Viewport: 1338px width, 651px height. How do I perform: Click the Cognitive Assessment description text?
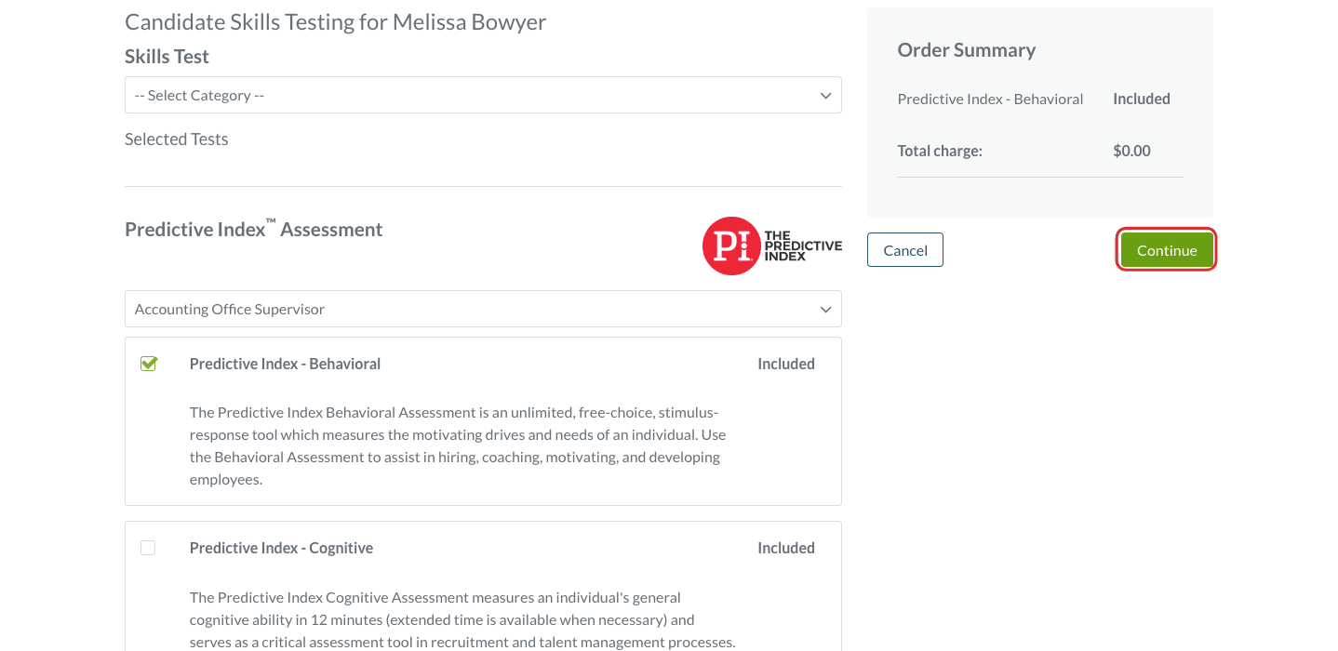click(462, 619)
